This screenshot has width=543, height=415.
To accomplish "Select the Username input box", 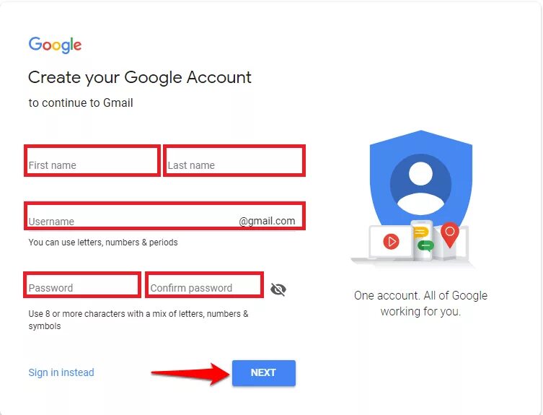I will click(165, 216).
